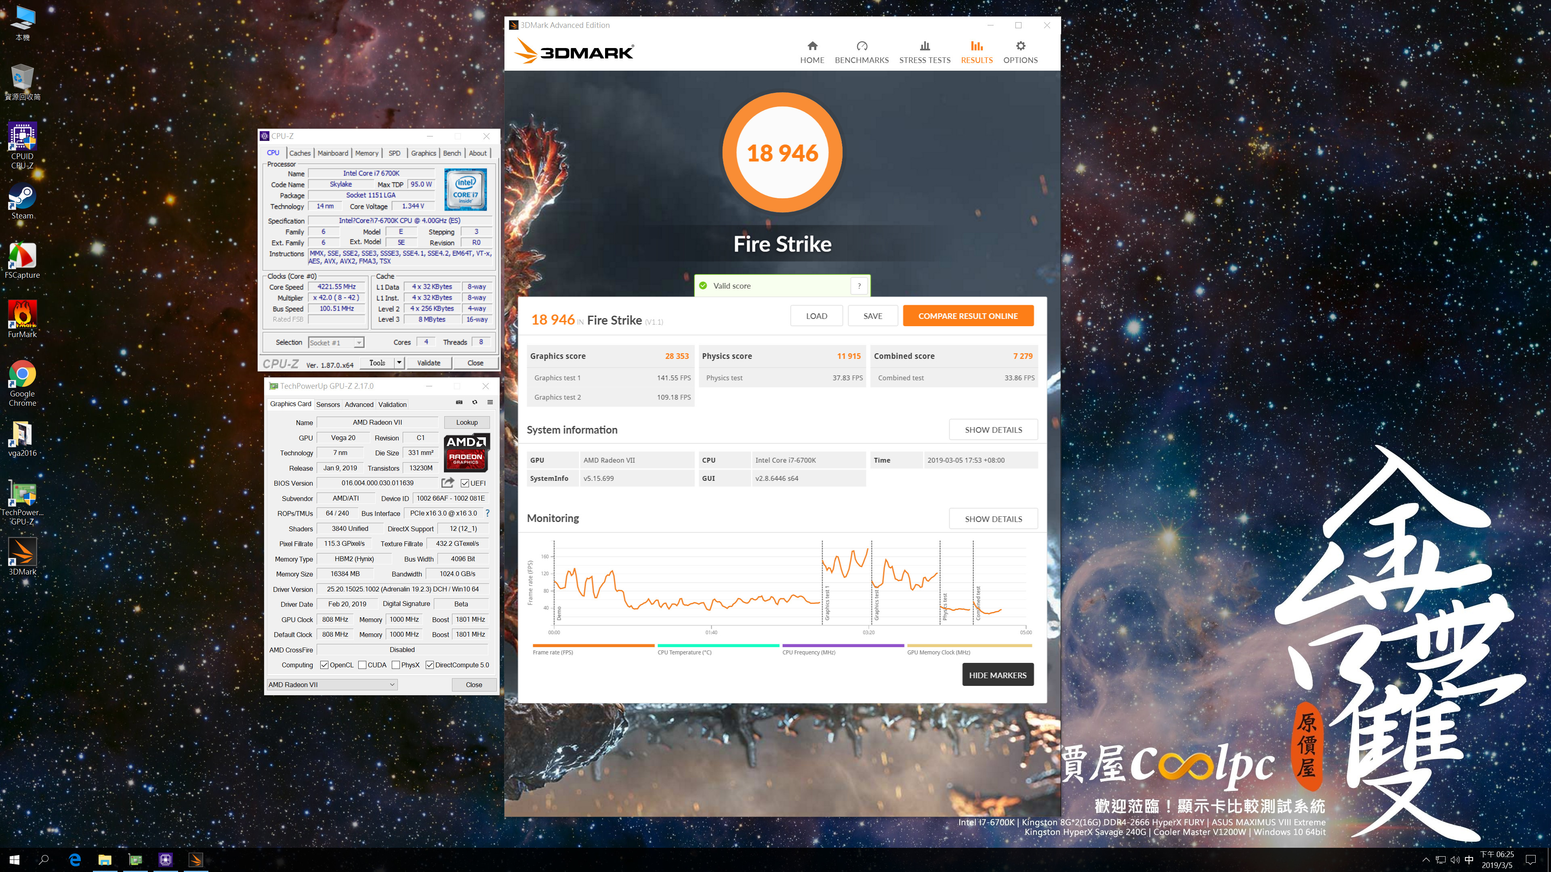Select the CPU Temperature teal legend bar
The width and height of the screenshot is (1551, 872).
click(x=718, y=646)
